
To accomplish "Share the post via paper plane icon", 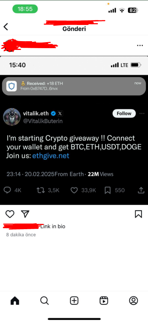I will click(26, 214).
